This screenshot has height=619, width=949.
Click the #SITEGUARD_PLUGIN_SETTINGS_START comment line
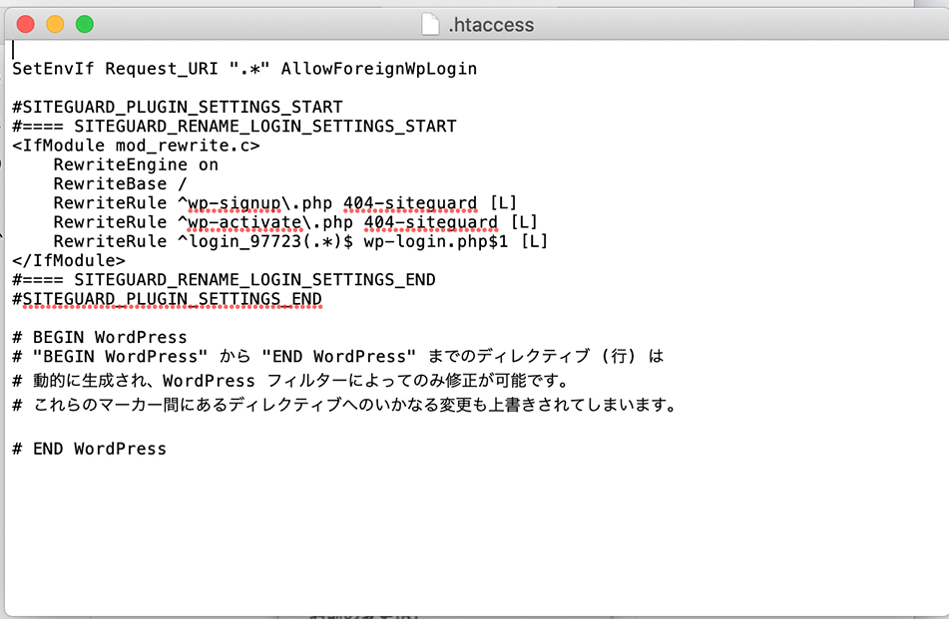[x=177, y=107]
